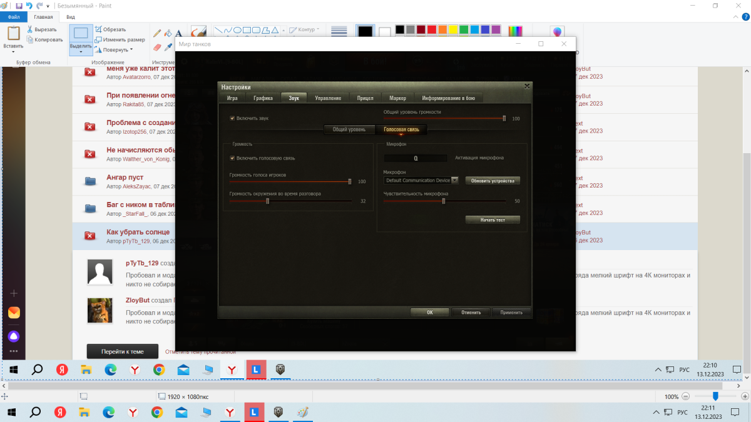Select the straight Line shape in Paint

click(218, 29)
